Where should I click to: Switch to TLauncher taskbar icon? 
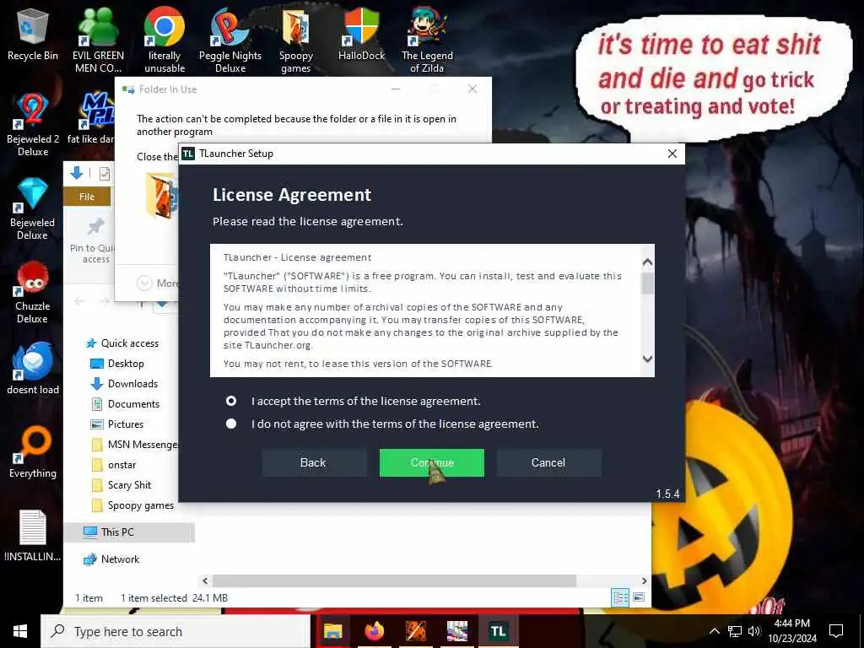[x=498, y=631]
